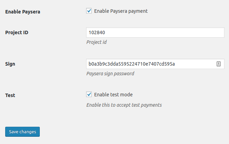Click the "Paysera sign password" helper text

pyautogui.click(x=110, y=74)
